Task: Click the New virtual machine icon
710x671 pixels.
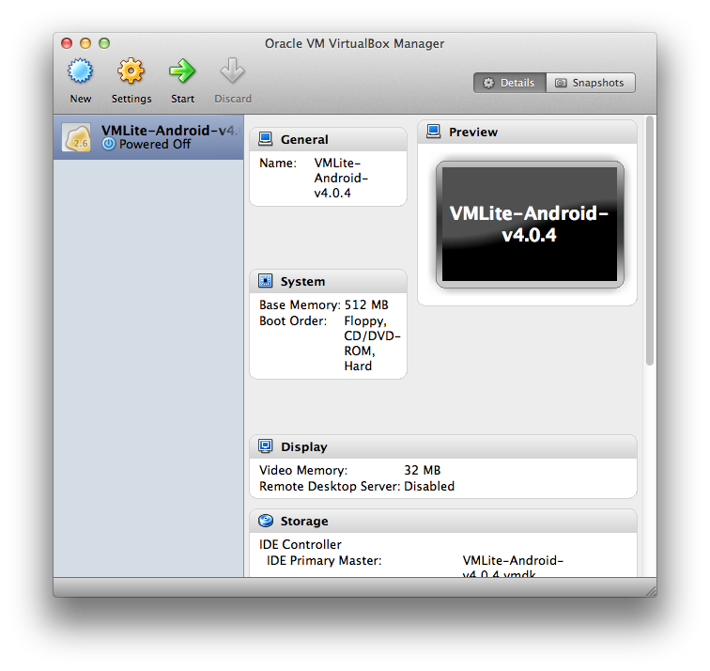Action: pos(80,71)
